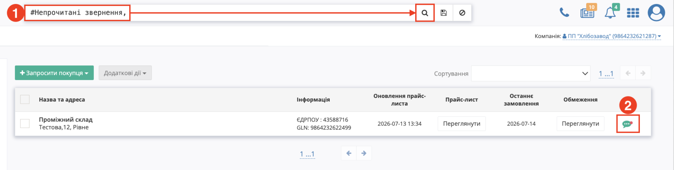Click the top page range 1 ...1 link
The image size is (674, 170).
[606, 74]
